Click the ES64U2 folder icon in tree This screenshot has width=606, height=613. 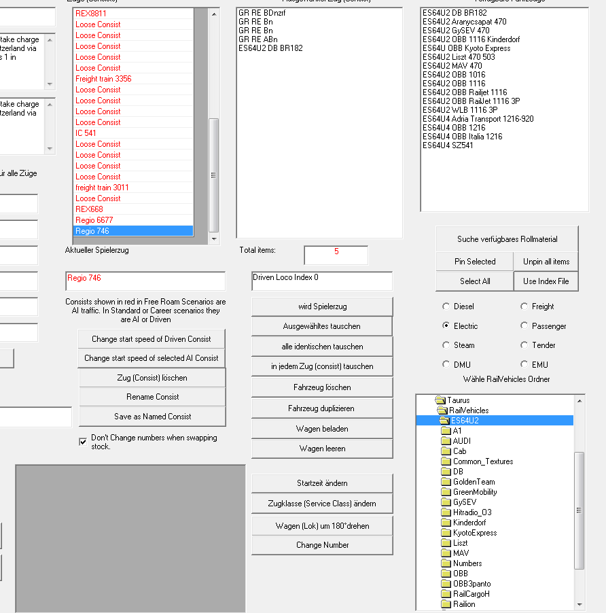click(445, 421)
